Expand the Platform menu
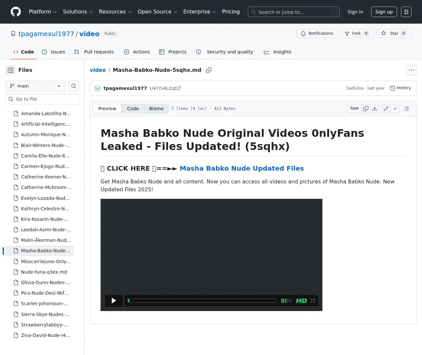The image size is (422, 355). (x=43, y=12)
